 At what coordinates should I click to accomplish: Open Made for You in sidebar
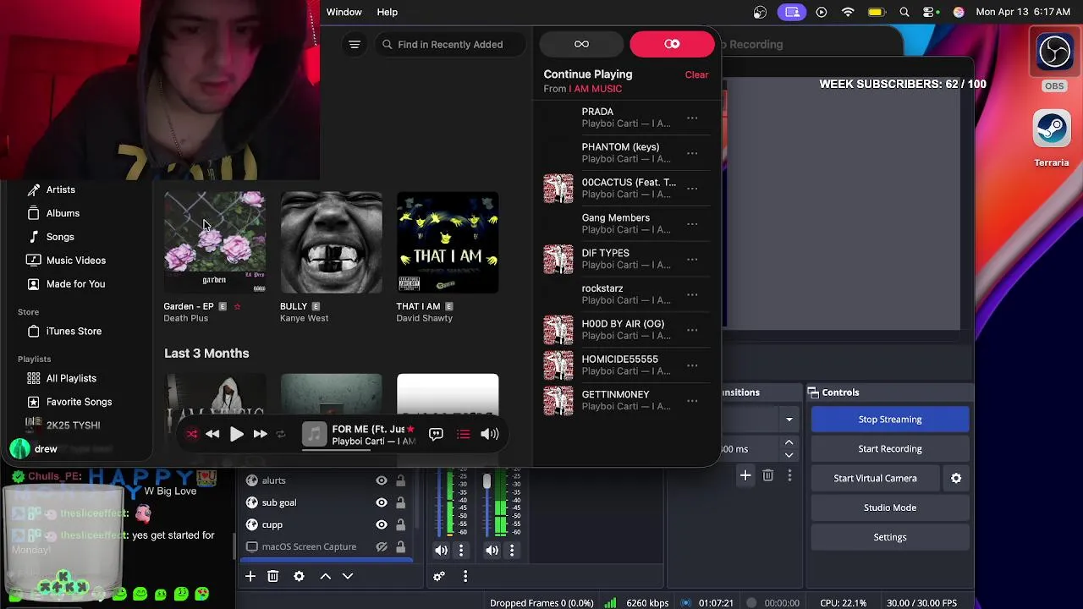[x=76, y=284]
